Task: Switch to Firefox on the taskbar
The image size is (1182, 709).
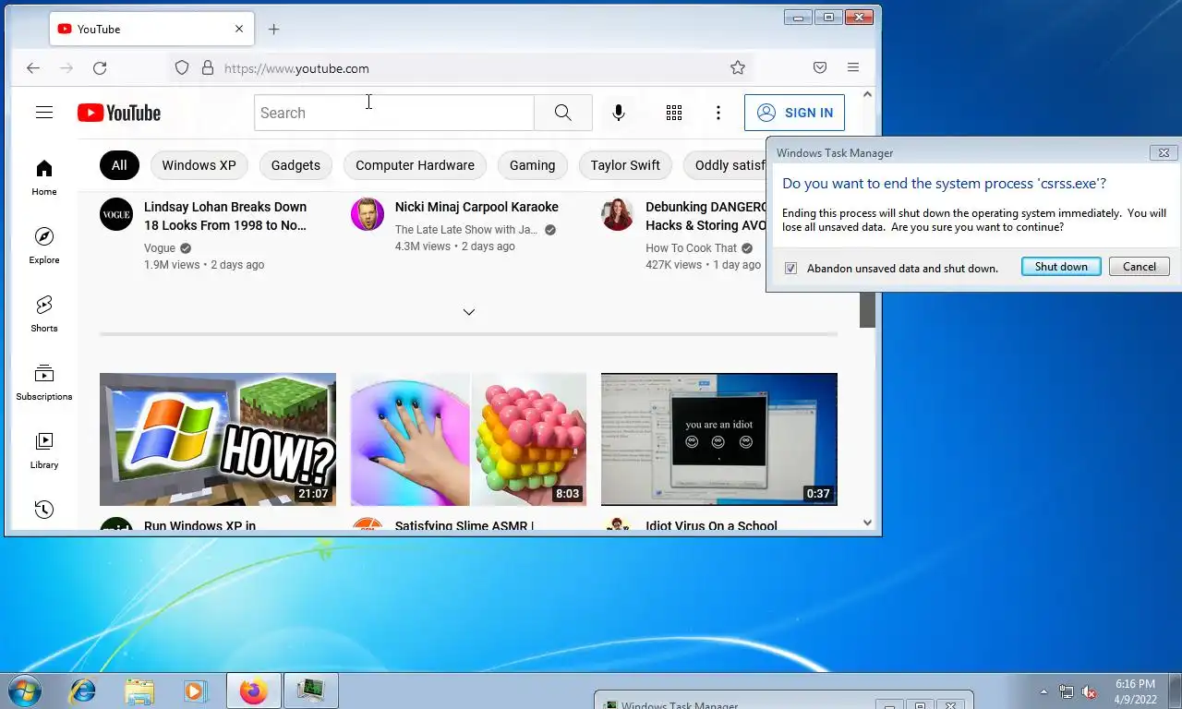Action: (x=254, y=691)
